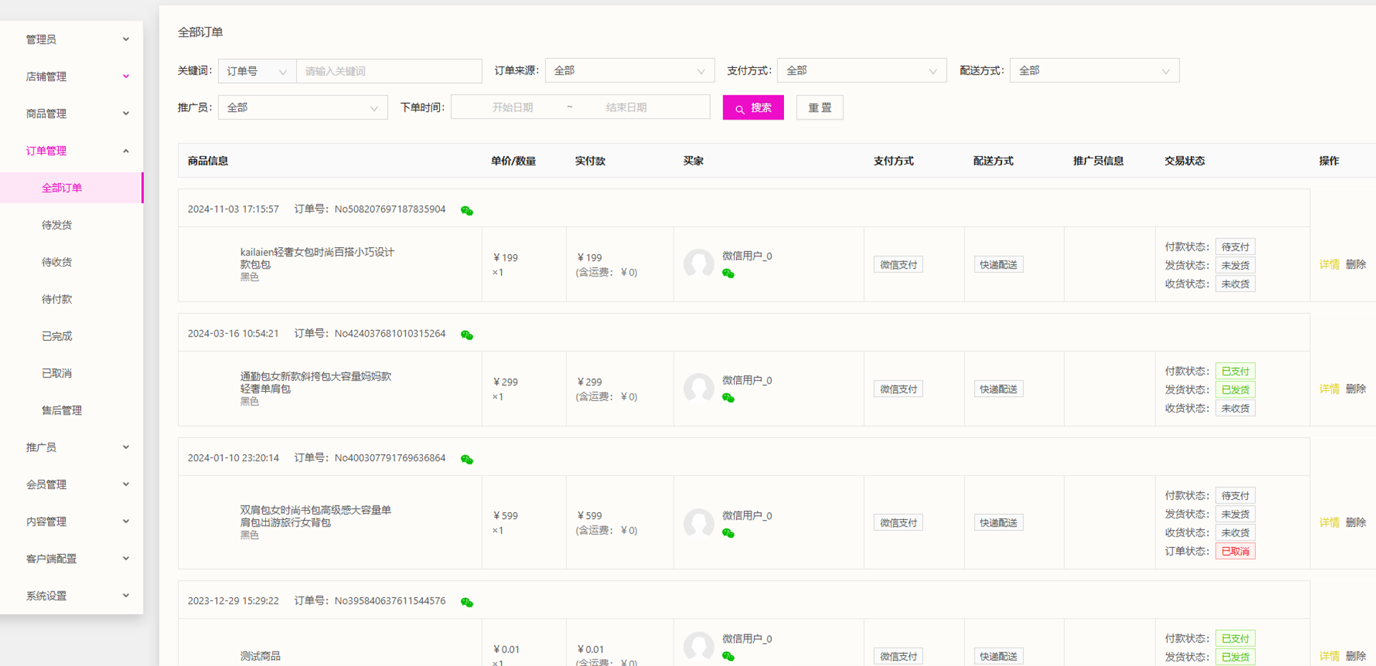Click the 结束日期 end date field

(626, 107)
